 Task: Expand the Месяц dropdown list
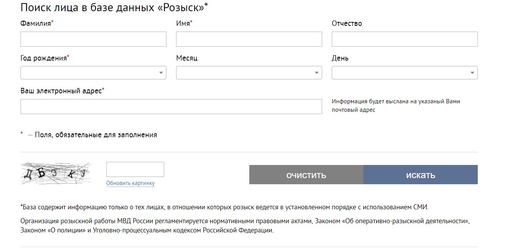point(249,73)
